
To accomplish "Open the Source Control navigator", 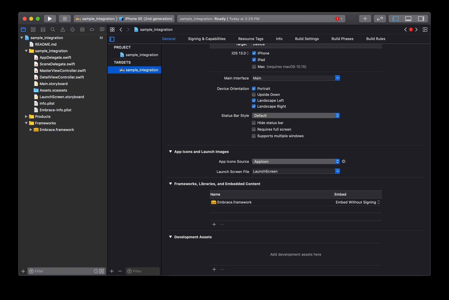I will point(33,29).
